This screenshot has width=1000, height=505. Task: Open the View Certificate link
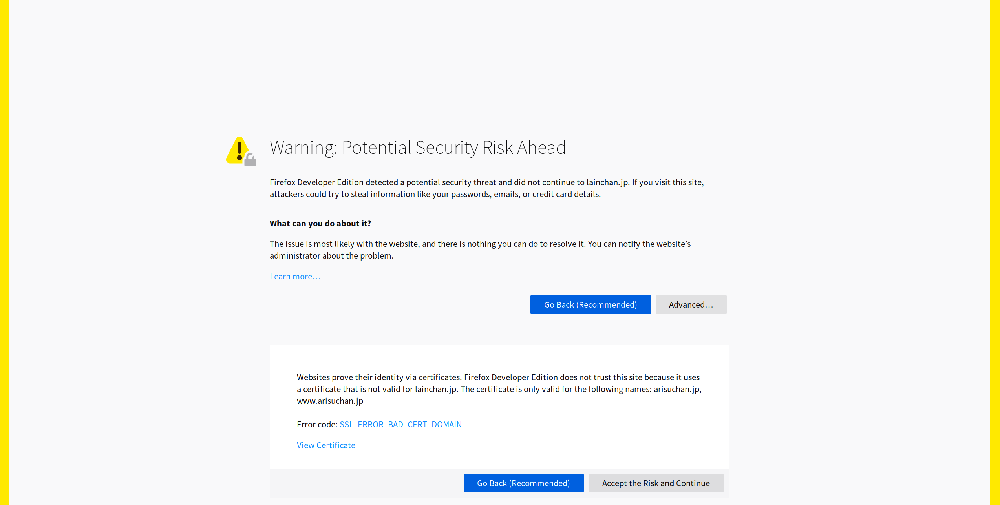click(326, 445)
